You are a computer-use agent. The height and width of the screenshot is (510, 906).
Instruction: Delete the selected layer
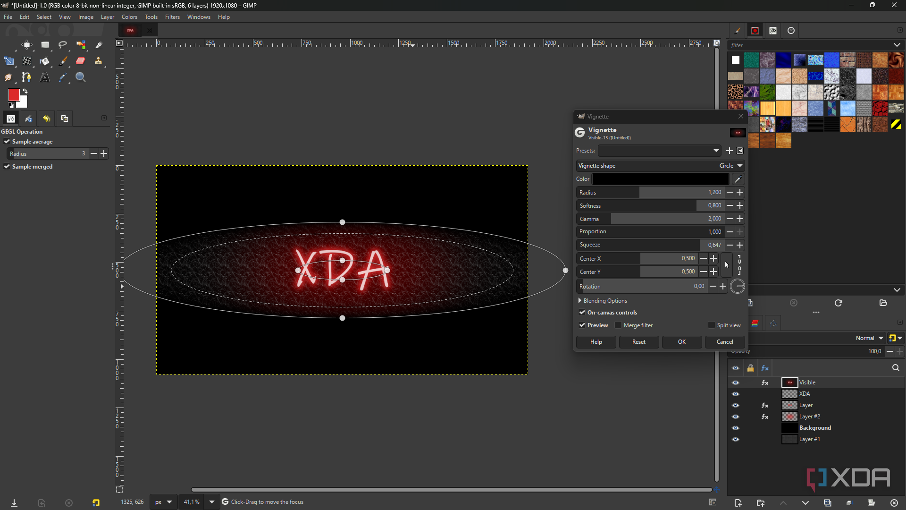[894, 503]
